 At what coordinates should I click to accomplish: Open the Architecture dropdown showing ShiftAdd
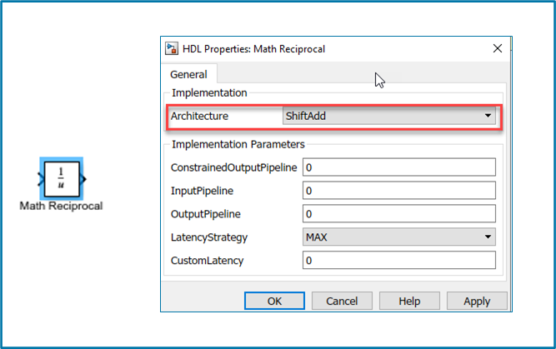(x=389, y=116)
